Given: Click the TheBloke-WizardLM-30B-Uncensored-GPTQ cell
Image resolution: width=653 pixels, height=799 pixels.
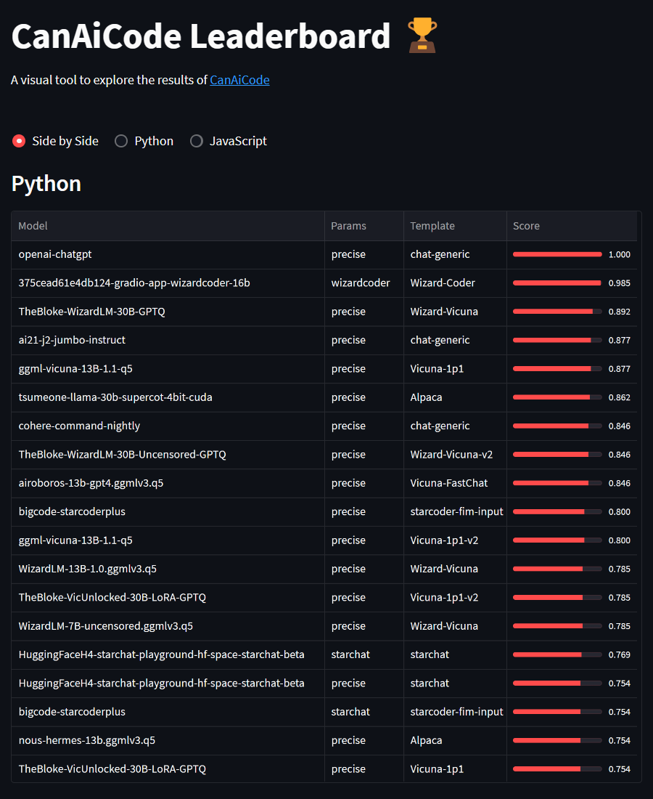Looking at the screenshot, I should click(168, 454).
